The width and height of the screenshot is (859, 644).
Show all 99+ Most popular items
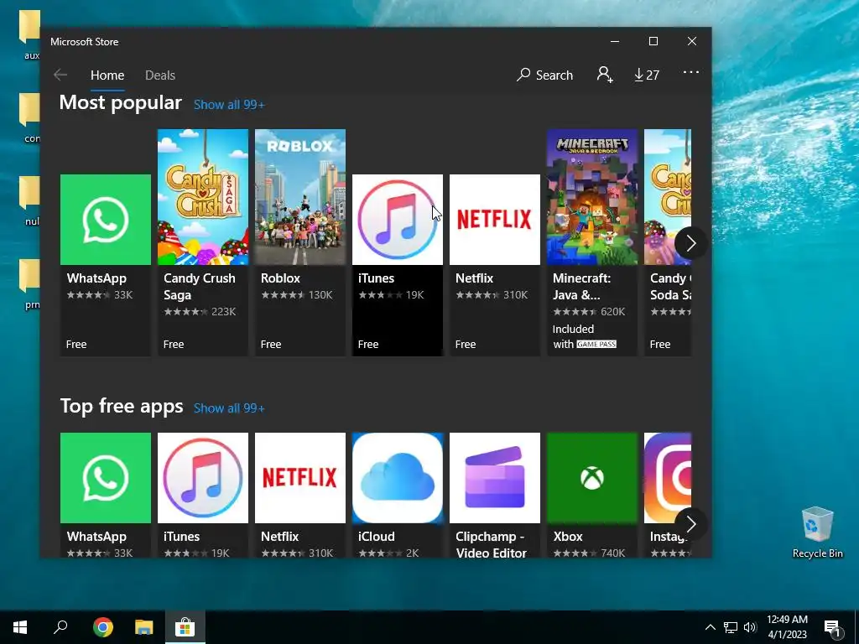coord(229,105)
